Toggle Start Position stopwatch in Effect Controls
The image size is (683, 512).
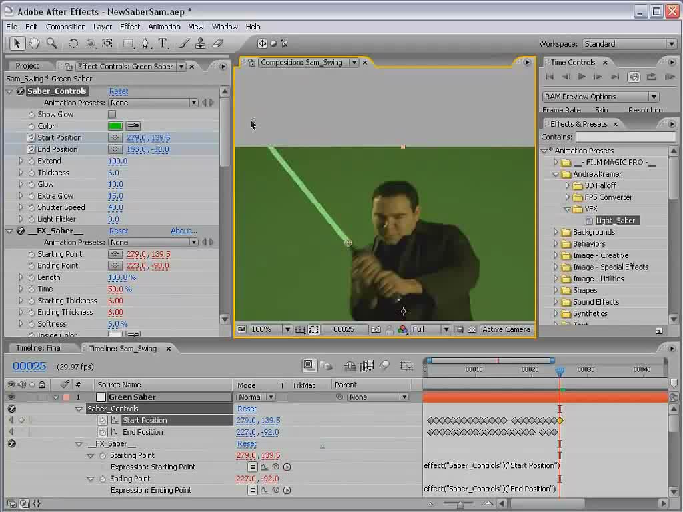coord(31,137)
